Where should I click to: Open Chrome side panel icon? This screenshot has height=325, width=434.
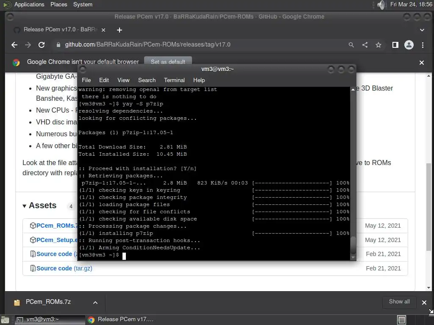coord(395,45)
